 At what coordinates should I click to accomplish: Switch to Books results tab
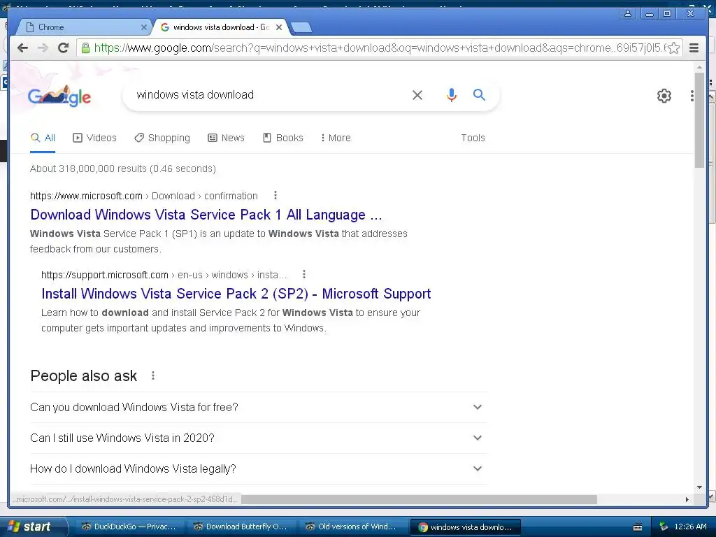[x=283, y=138]
